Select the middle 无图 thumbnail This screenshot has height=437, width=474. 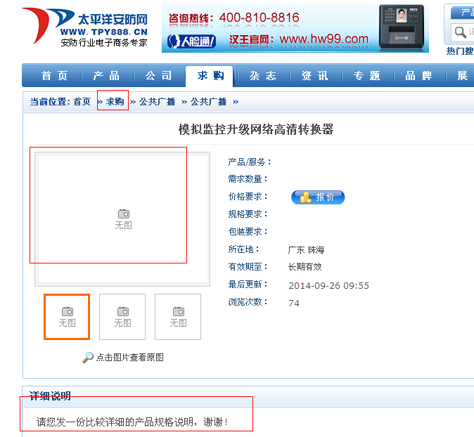[x=122, y=317]
